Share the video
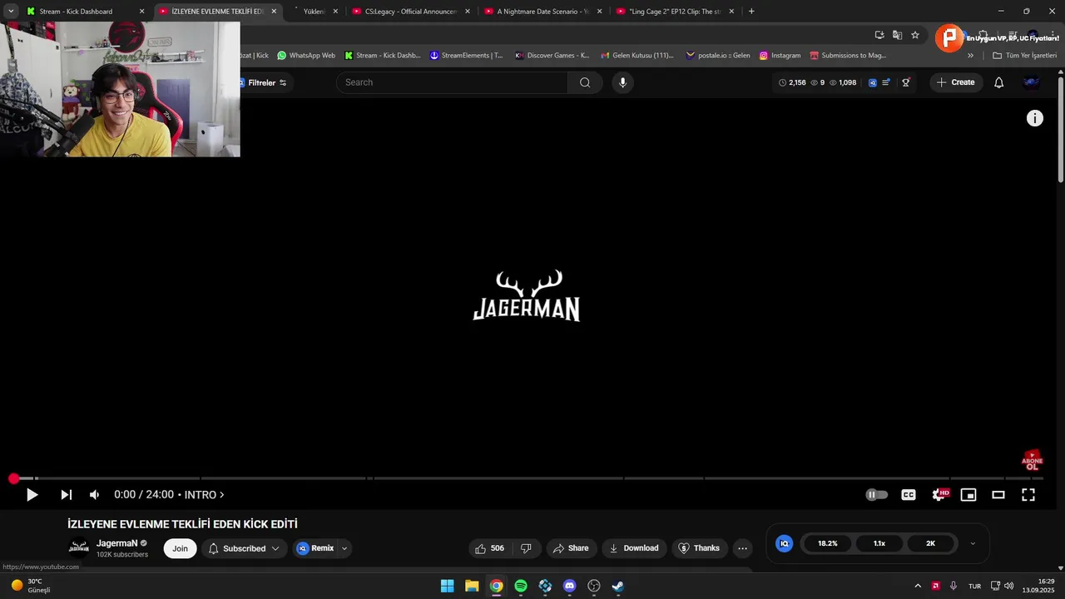 (571, 548)
